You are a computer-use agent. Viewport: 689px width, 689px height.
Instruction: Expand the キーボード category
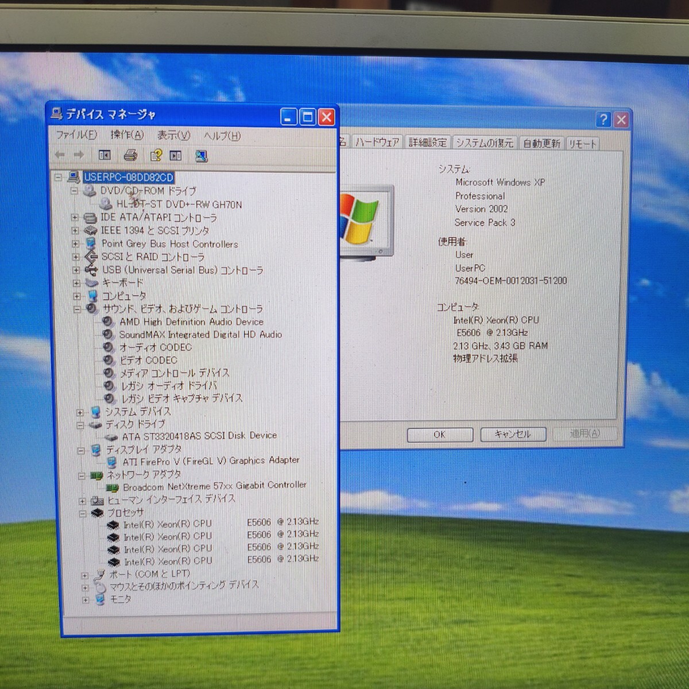(76, 283)
